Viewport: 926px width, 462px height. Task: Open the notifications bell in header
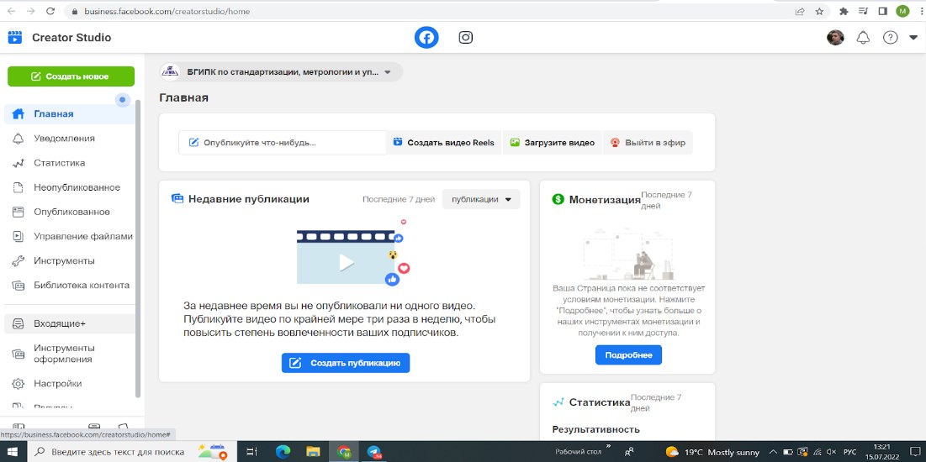(862, 38)
